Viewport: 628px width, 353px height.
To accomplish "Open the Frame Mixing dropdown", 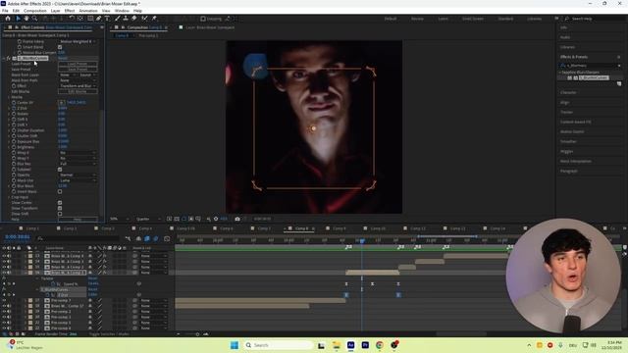I will 78,41.
